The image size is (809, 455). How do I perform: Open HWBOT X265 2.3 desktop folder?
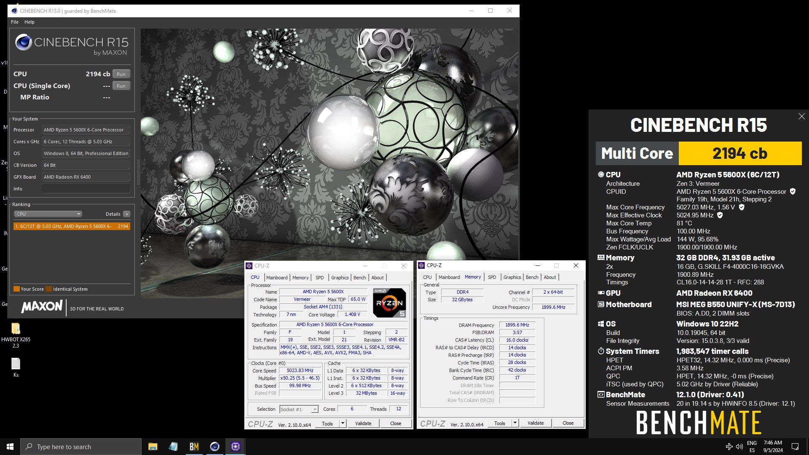16,335
